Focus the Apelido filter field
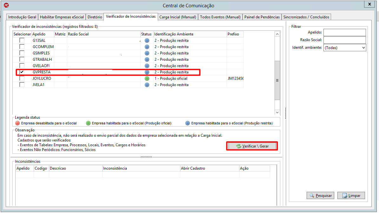This screenshot has width=379, height=213. [345, 32]
